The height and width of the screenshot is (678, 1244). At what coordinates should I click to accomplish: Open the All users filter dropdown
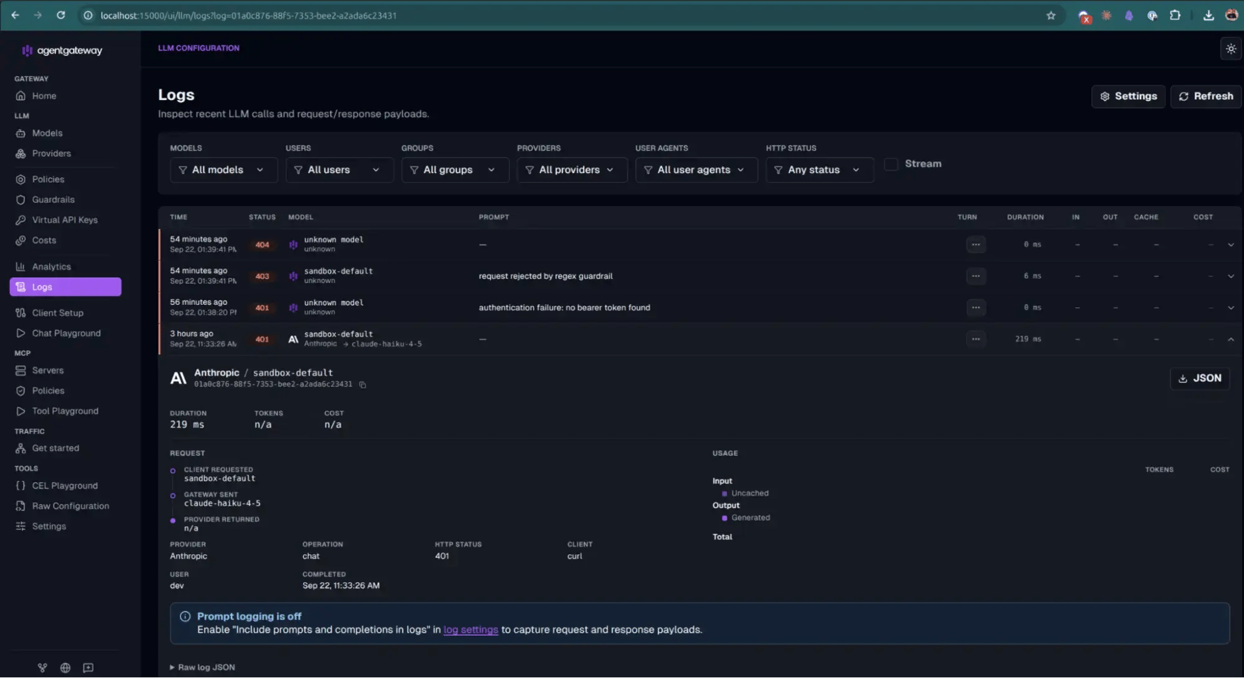point(339,170)
